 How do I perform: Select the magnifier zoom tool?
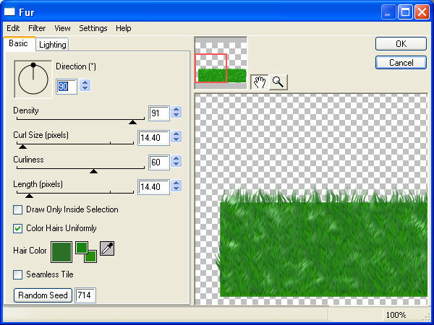point(277,82)
